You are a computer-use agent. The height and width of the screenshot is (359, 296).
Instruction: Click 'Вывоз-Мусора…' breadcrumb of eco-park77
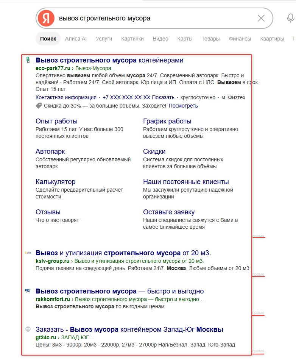tap(96, 68)
